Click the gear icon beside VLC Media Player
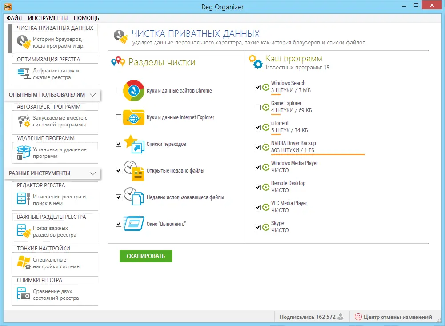Viewport: 445px width, 326px height. pyautogui.click(x=266, y=207)
